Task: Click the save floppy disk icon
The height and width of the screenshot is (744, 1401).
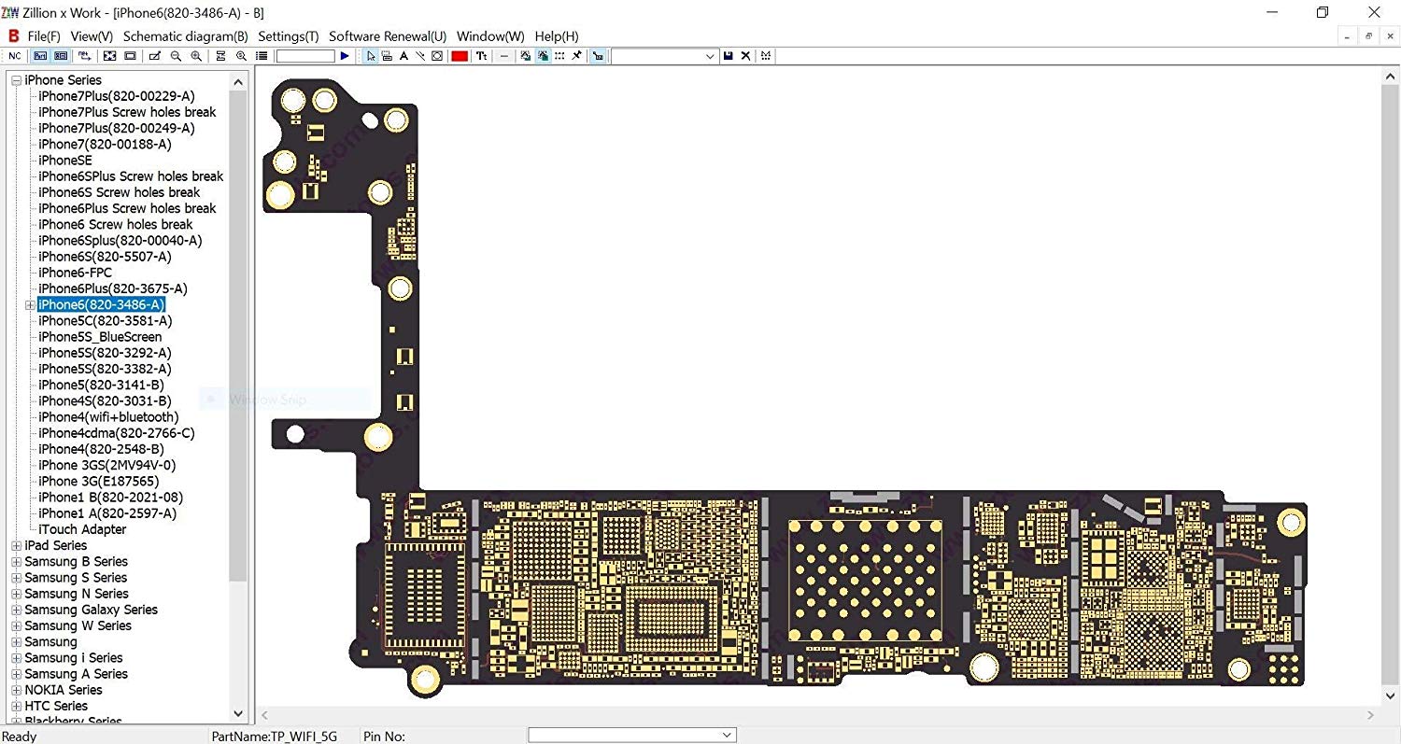Action: pos(729,56)
